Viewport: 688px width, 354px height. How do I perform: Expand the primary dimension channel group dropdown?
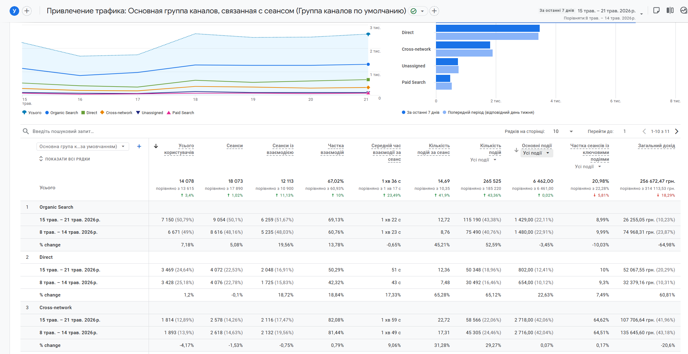(83, 147)
